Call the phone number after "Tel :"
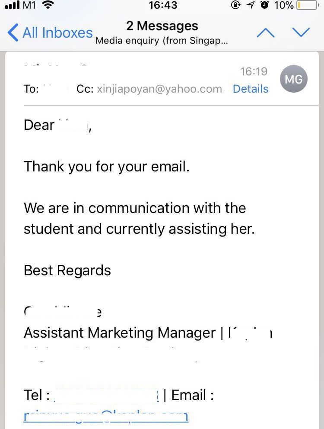 pyautogui.click(x=107, y=395)
